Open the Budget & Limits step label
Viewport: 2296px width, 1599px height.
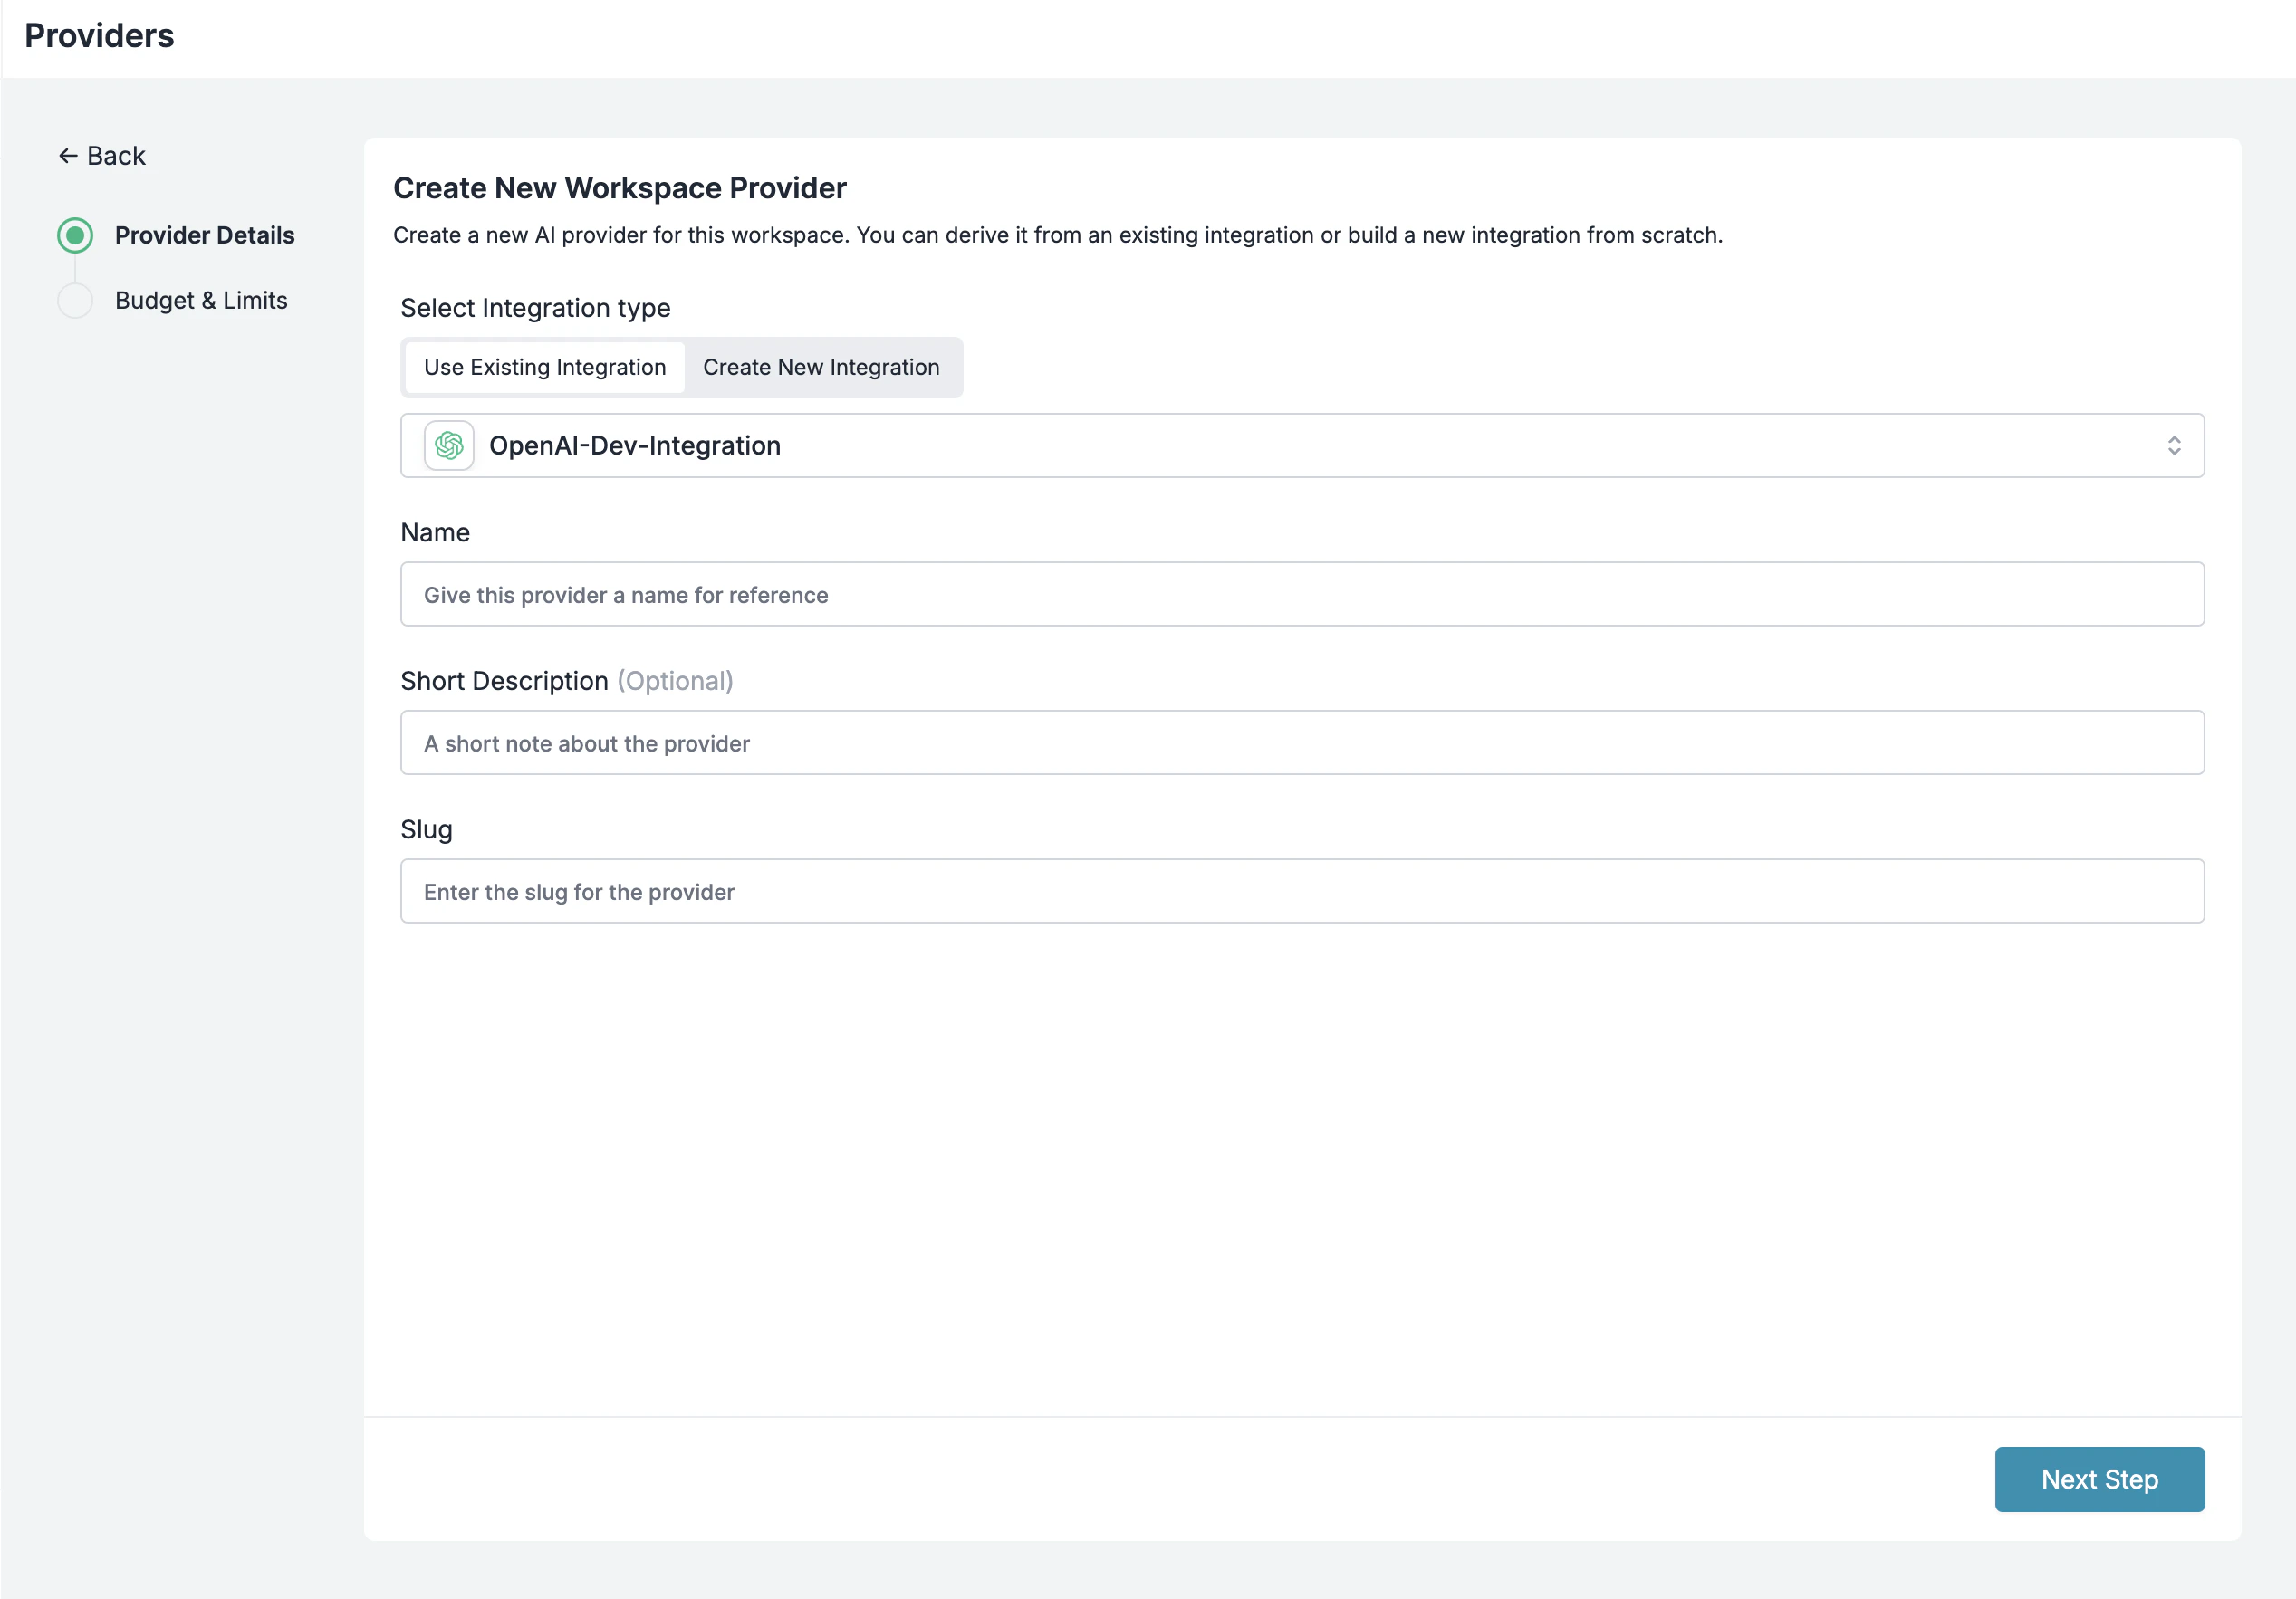(x=201, y=301)
